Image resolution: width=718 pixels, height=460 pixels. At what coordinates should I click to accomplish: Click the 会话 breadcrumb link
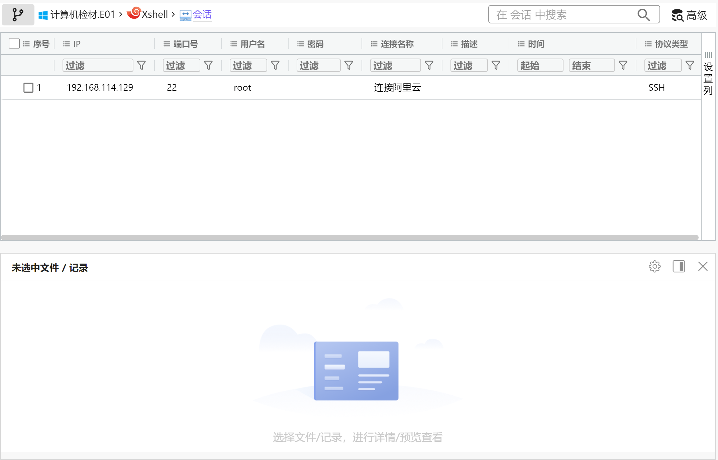(202, 14)
